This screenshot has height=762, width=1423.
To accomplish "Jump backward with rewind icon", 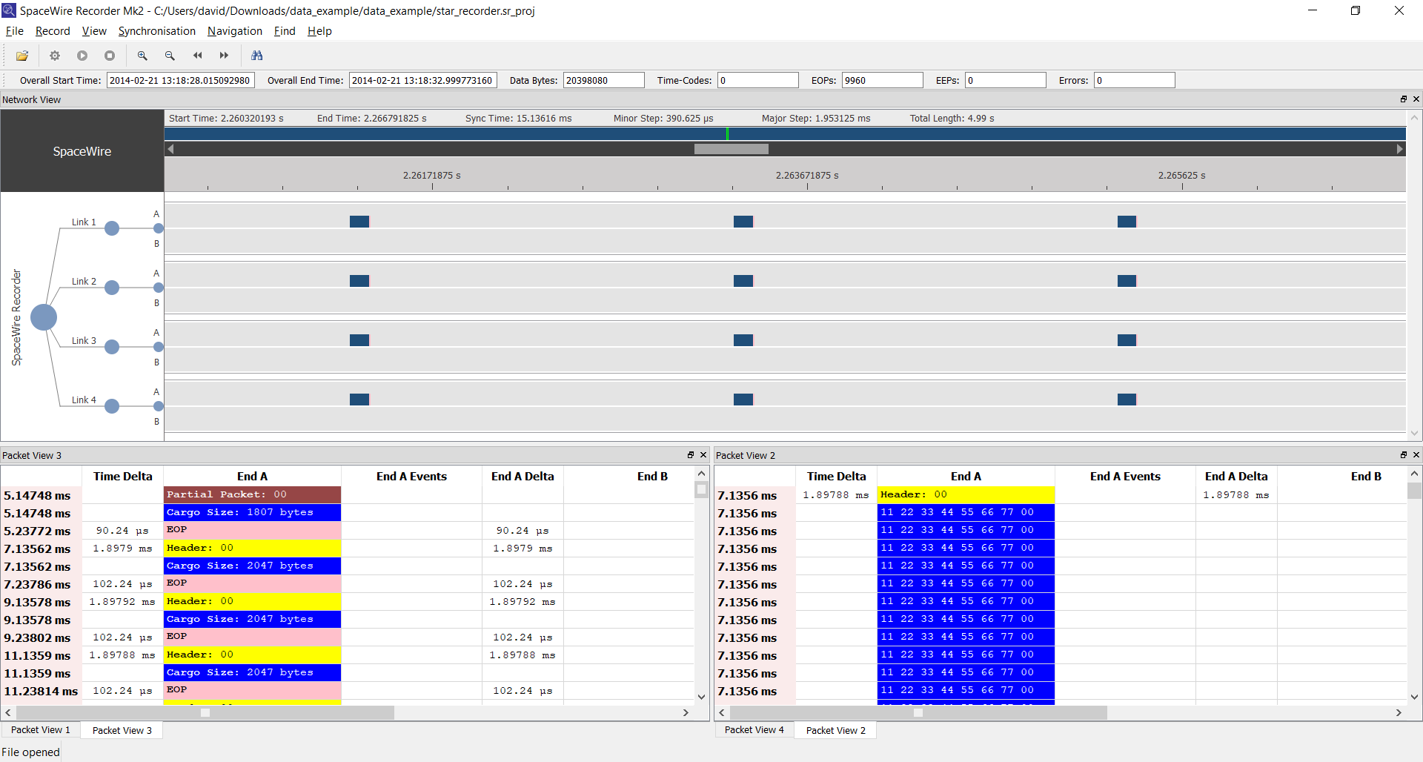I will click(x=197, y=56).
